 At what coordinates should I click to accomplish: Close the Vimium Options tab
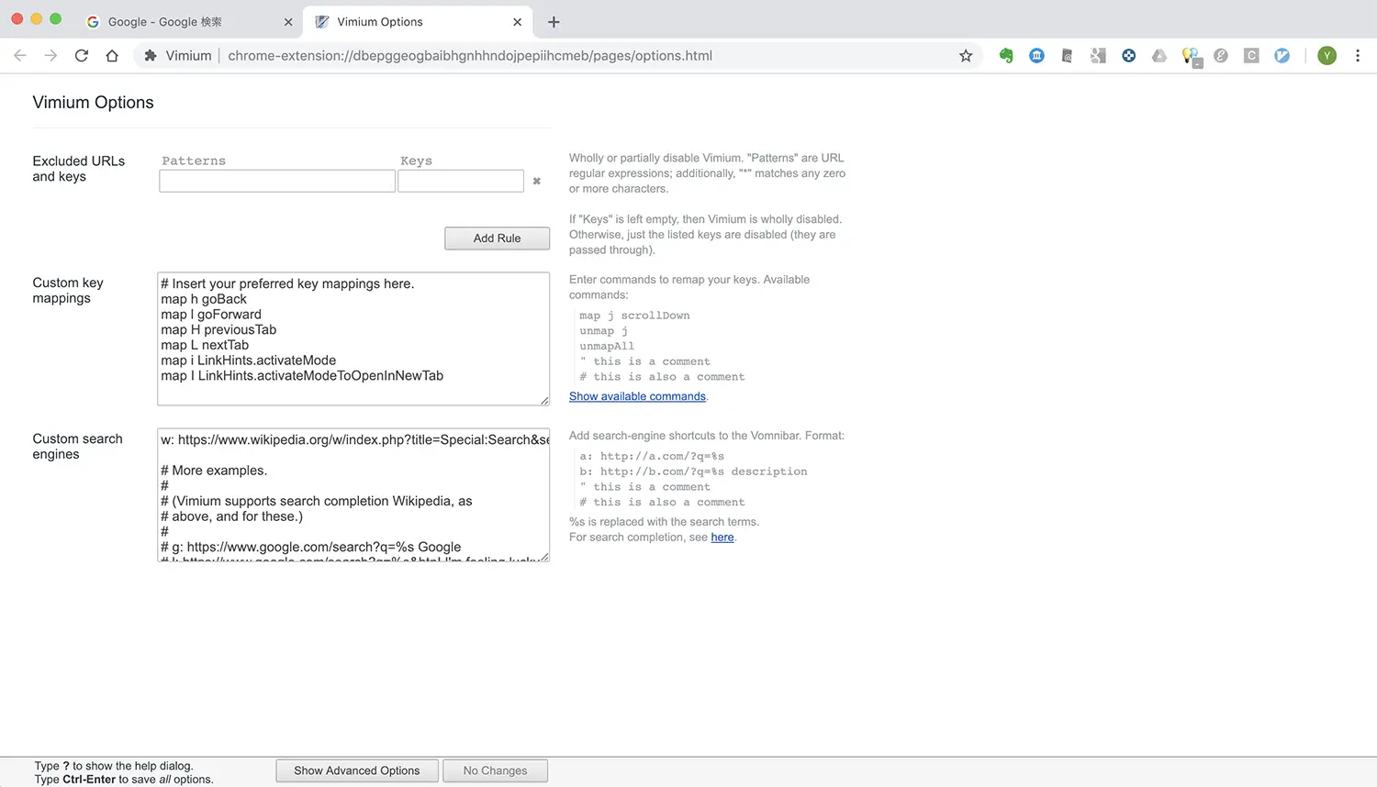click(518, 22)
